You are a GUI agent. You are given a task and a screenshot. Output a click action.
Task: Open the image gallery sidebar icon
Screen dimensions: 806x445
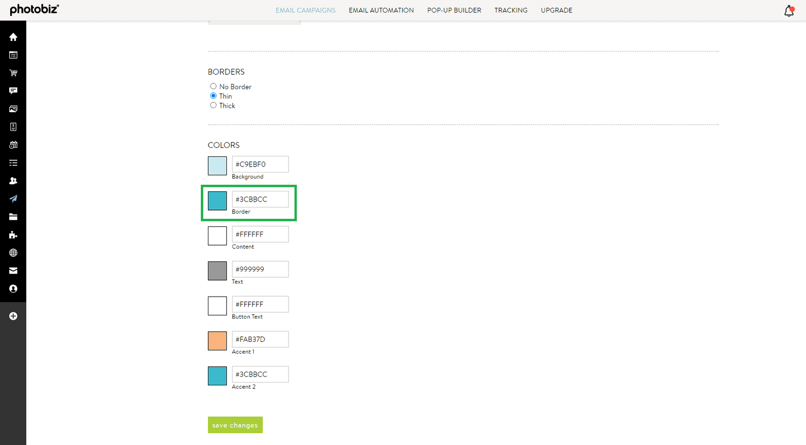tap(13, 109)
